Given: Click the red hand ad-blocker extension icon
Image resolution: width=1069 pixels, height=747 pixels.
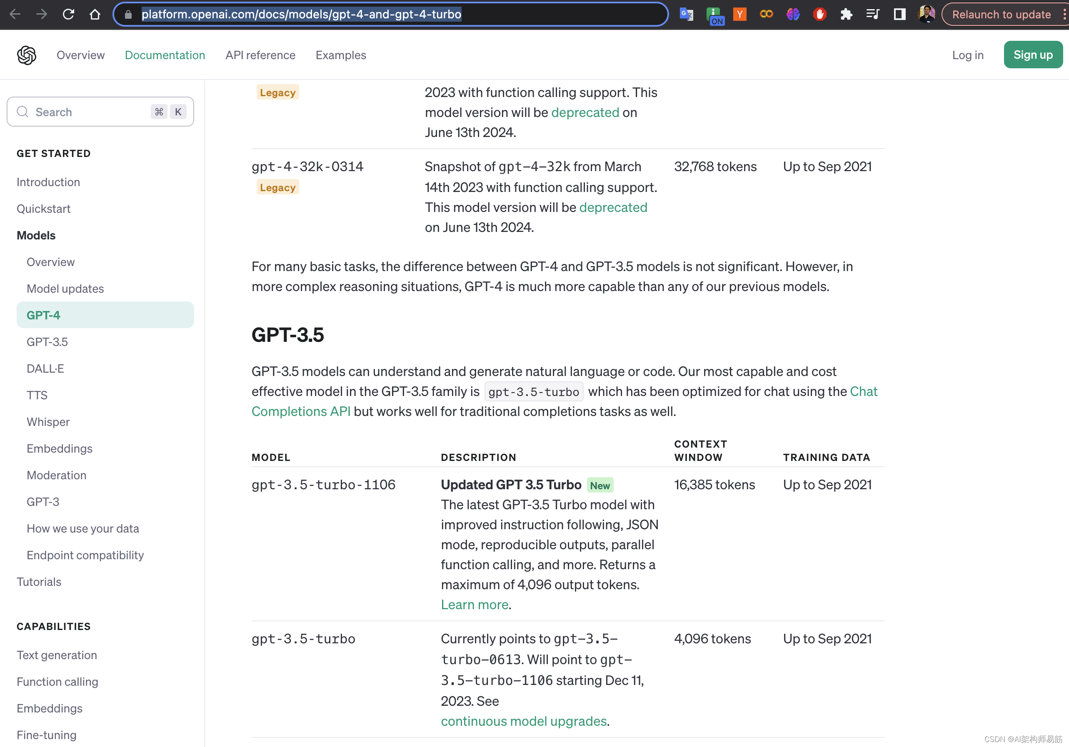Looking at the screenshot, I should 819,14.
